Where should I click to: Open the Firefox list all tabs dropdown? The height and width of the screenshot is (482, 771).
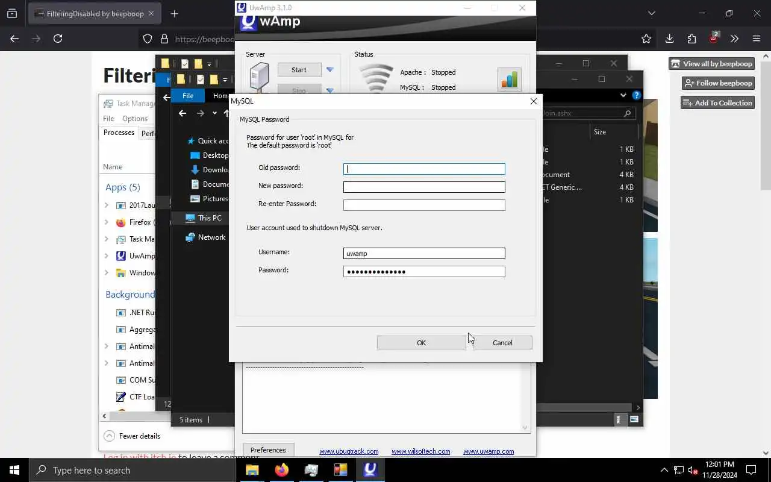[651, 13]
